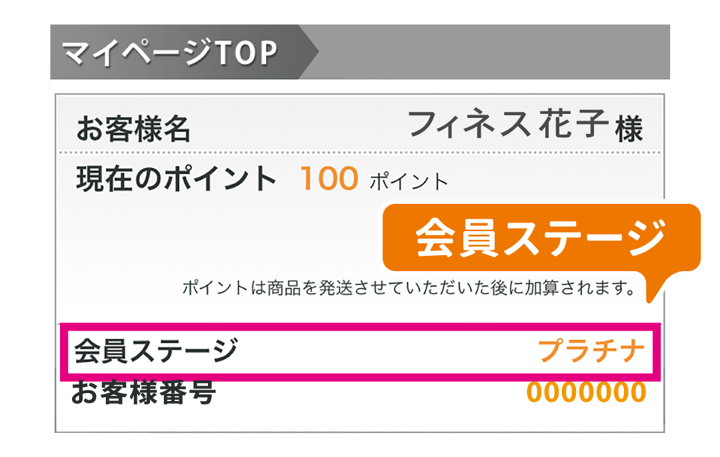Select the お客様名 label
The image size is (720, 457).
[x=133, y=129]
